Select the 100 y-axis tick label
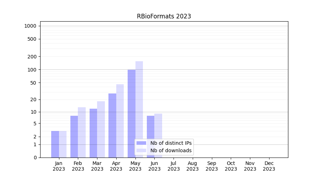 tap(32, 70)
